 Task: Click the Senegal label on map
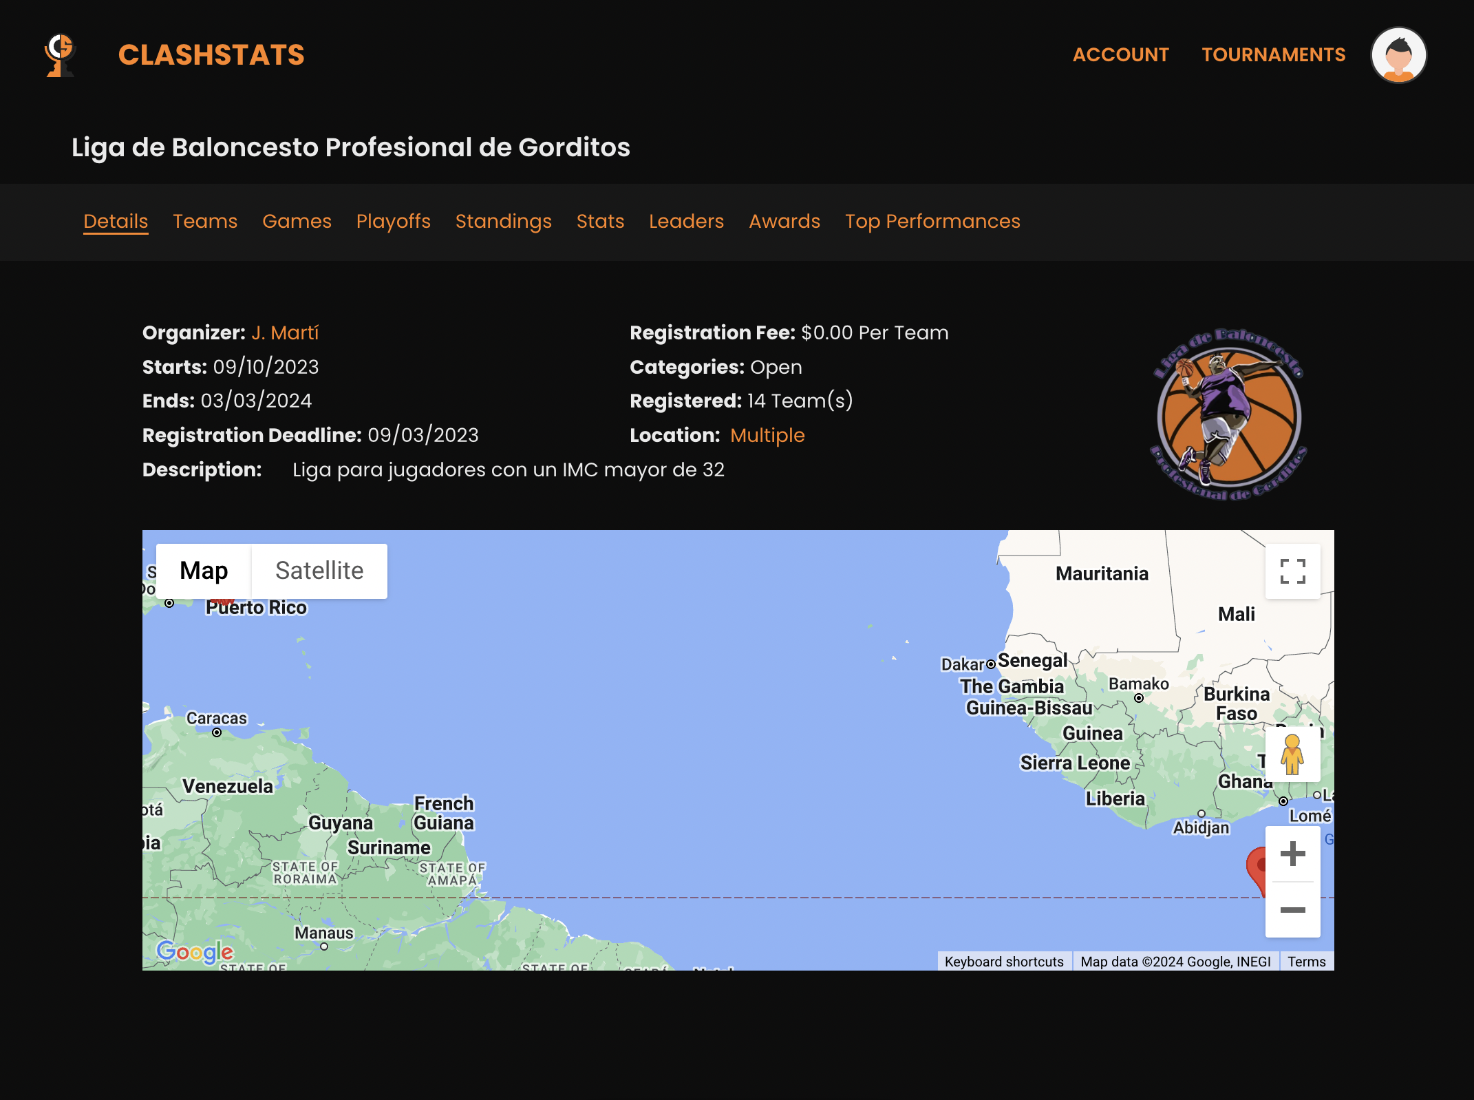(x=1032, y=661)
